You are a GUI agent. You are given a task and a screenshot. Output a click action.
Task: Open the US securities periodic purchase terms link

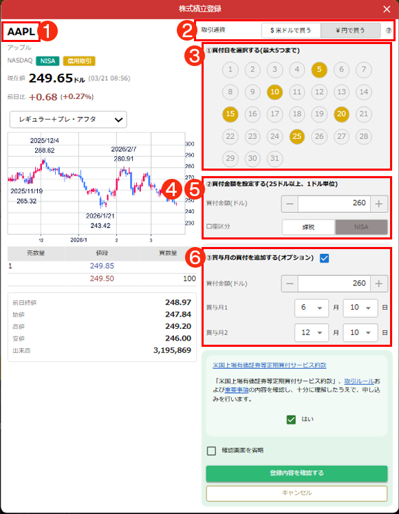pos(270,365)
